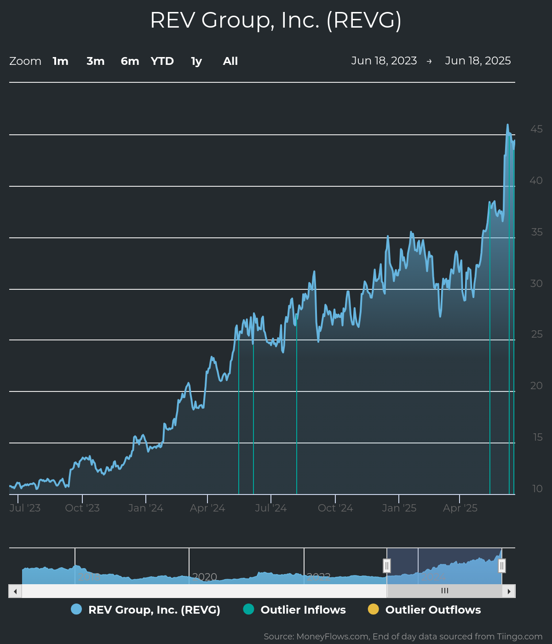This screenshot has width=552, height=644.
Task: Click the Jul '23 axis label
Action: tap(25, 508)
